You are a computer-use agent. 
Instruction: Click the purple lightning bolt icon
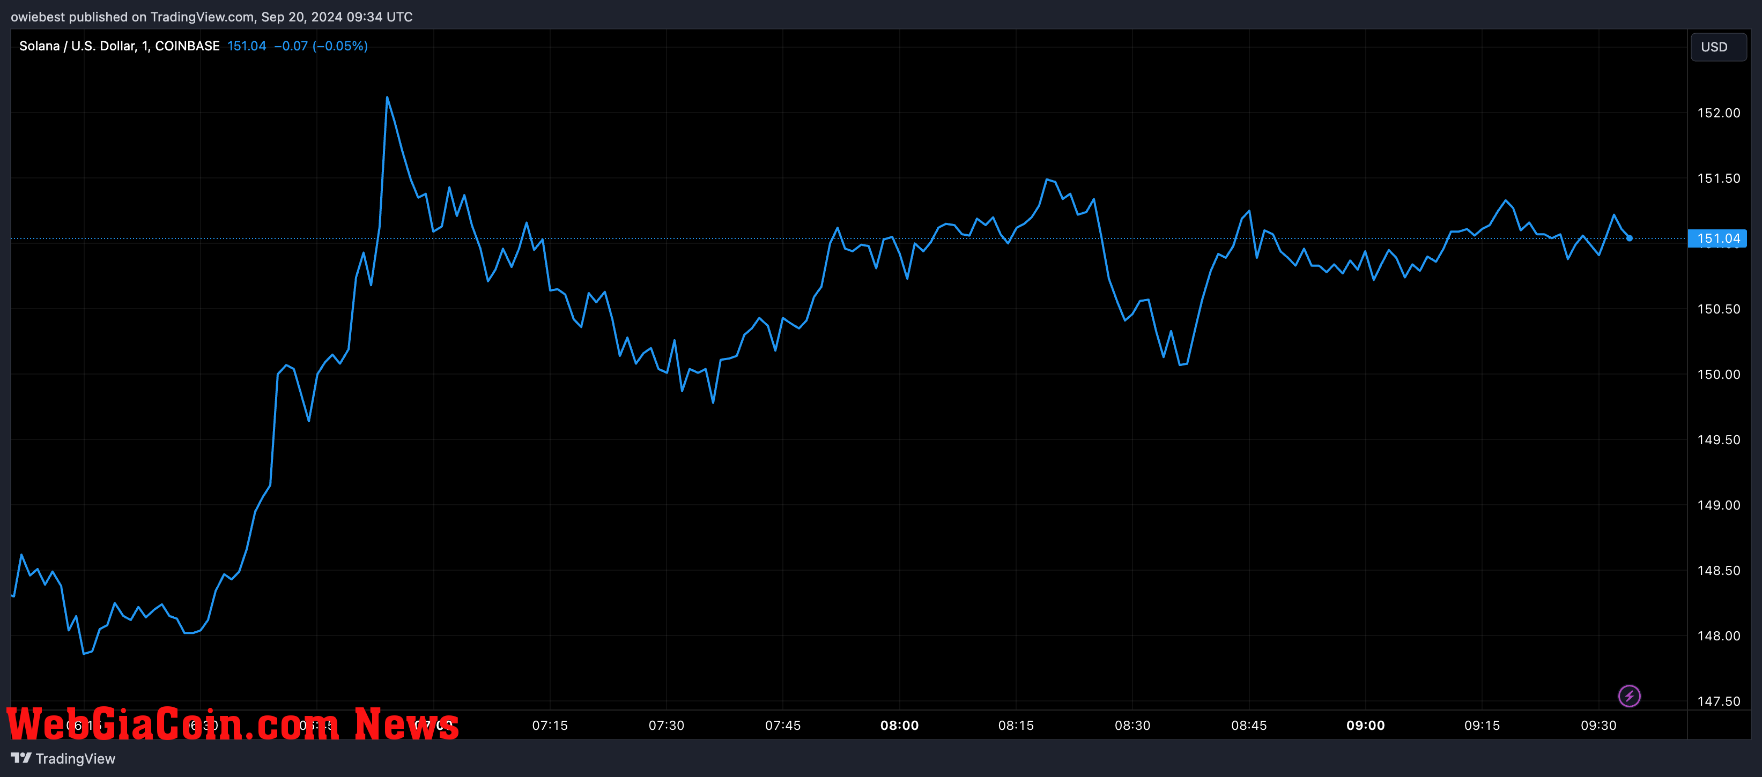(x=1628, y=696)
